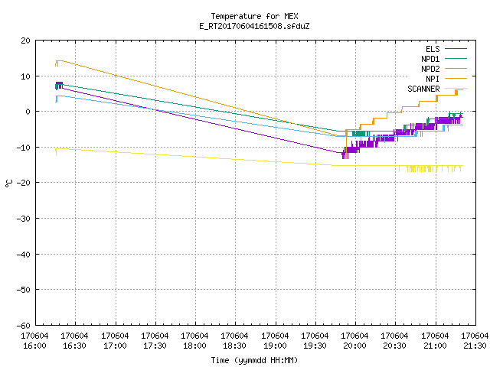This screenshot has height=367, width=490.
Task: Click the purple ELS minimum near 19:50
Action: point(344,154)
